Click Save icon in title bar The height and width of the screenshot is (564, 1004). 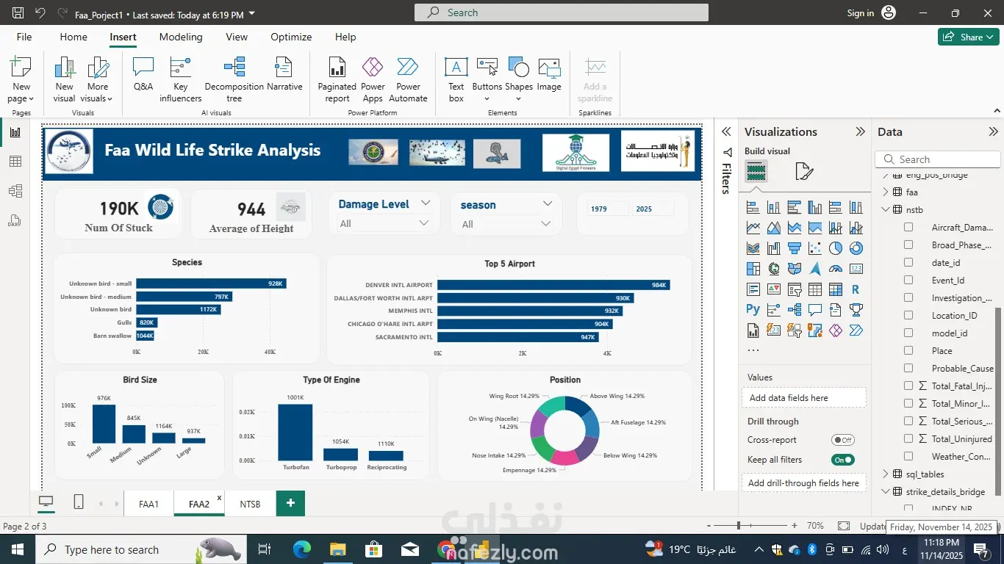pos(18,13)
